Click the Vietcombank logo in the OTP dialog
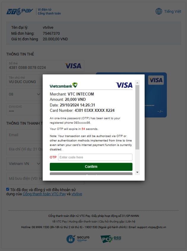This screenshot has height=251, width=187. pos(63,85)
